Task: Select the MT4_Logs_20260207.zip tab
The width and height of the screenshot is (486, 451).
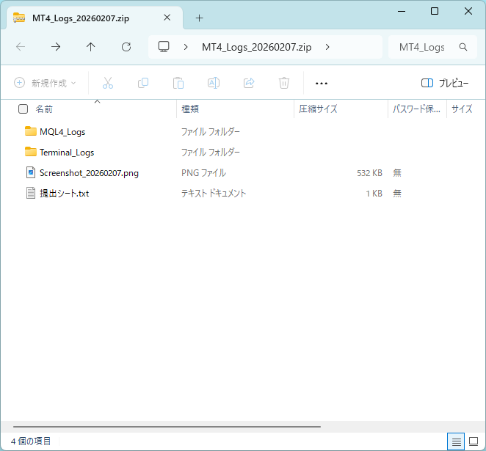Action: [92, 18]
